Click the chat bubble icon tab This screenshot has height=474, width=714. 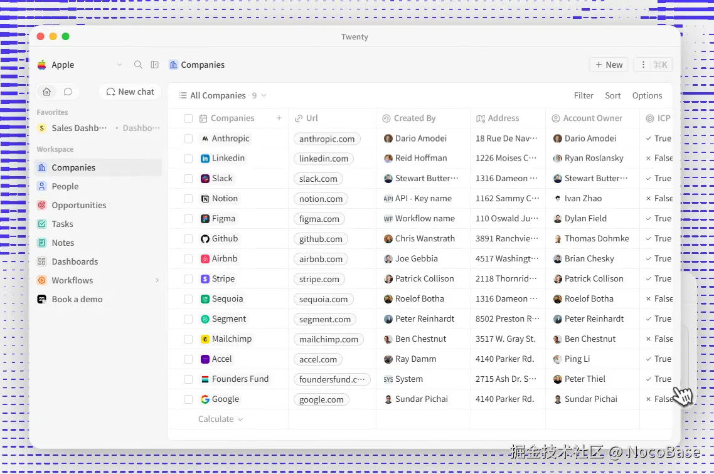click(68, 92)
